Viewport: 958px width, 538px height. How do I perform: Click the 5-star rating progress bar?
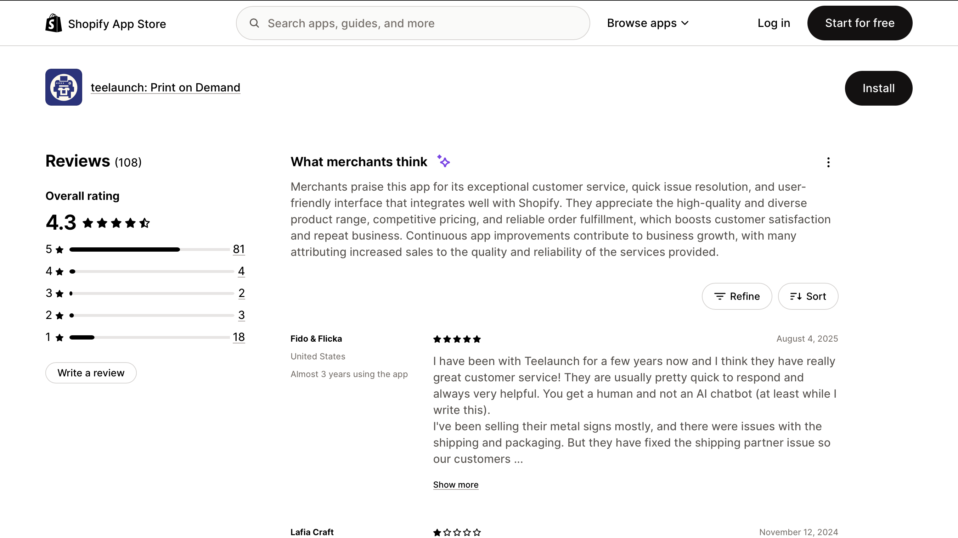[149, 249]
